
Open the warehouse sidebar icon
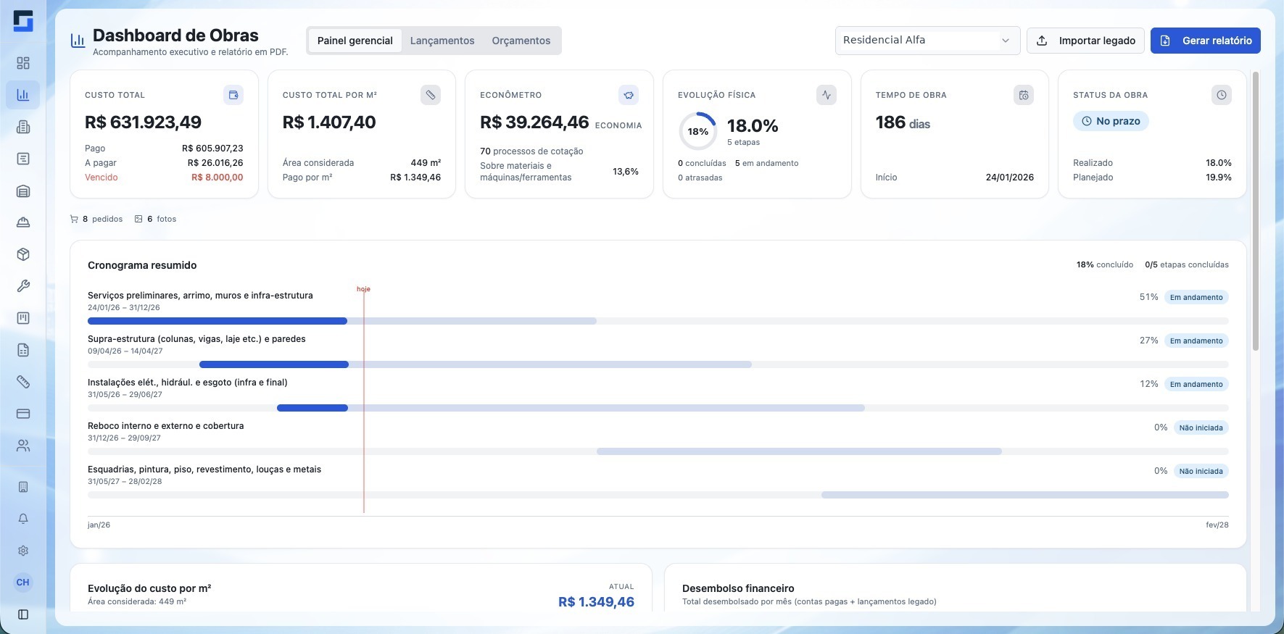[23, 191]
